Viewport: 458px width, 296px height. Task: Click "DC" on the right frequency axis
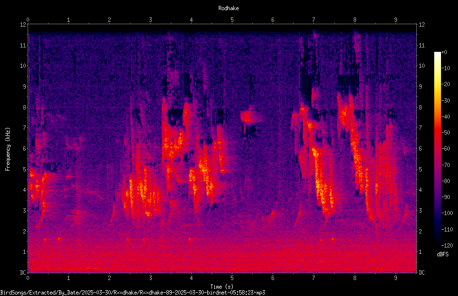tap(422, 273)
